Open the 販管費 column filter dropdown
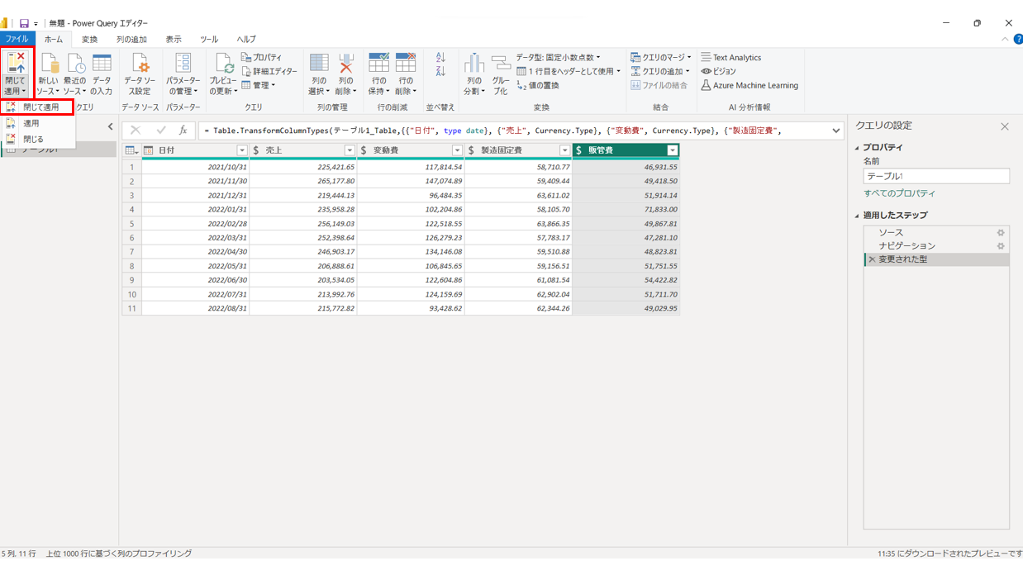The image size is (1023, 575). coord(673,150)
